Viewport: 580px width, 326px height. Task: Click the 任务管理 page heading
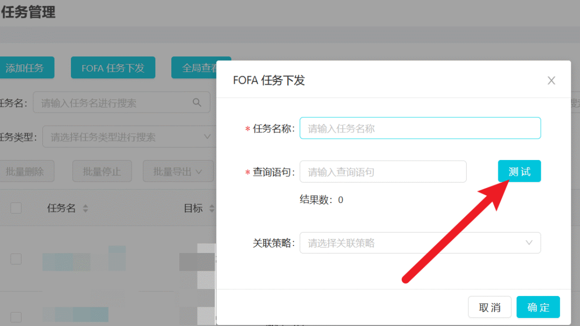tap(28, 12)
